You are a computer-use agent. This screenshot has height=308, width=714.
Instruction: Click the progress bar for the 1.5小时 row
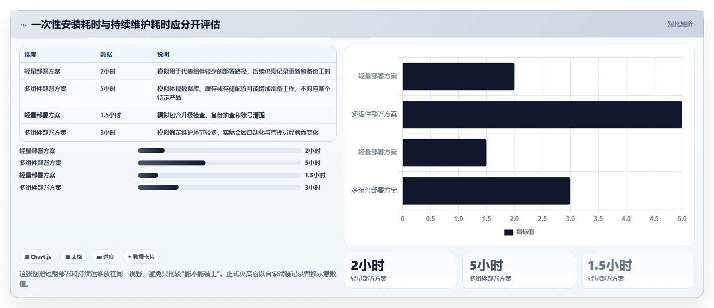219,175
